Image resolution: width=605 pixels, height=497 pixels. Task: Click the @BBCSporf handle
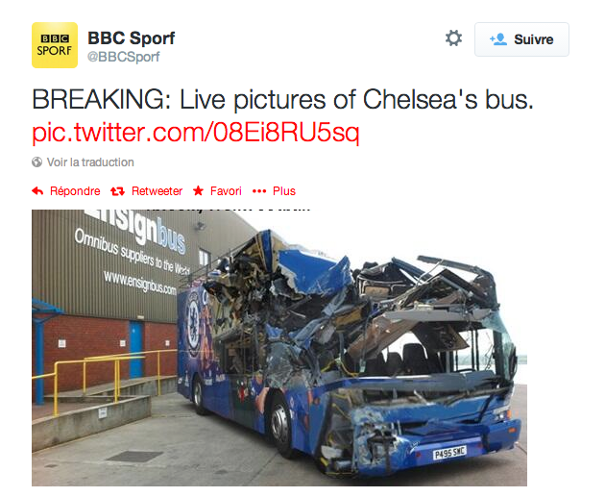pos(124,57)
